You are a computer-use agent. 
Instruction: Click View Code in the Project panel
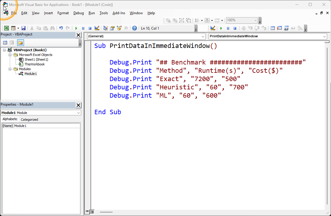tap(5, 43)
